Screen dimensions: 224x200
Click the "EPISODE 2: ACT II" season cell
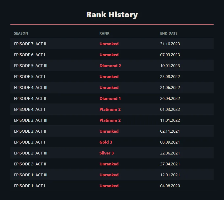[30, 164]
